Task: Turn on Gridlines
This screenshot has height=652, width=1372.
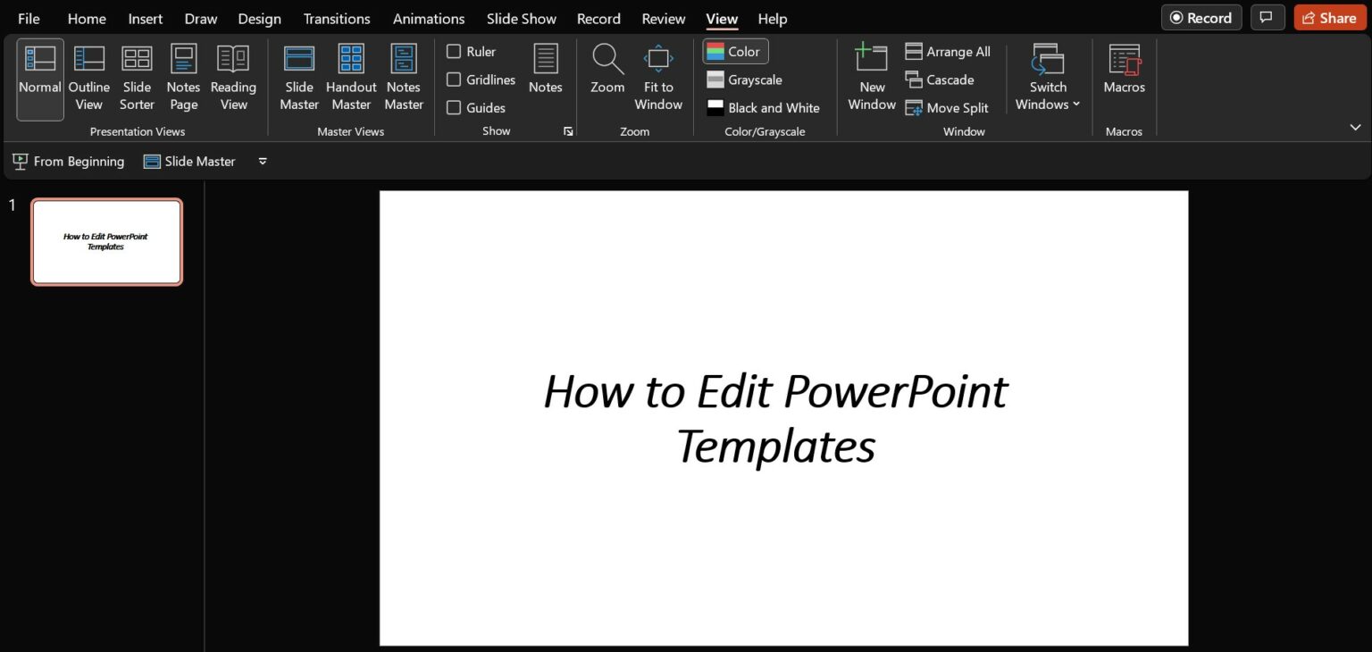Action: click(x=454, y=79)
